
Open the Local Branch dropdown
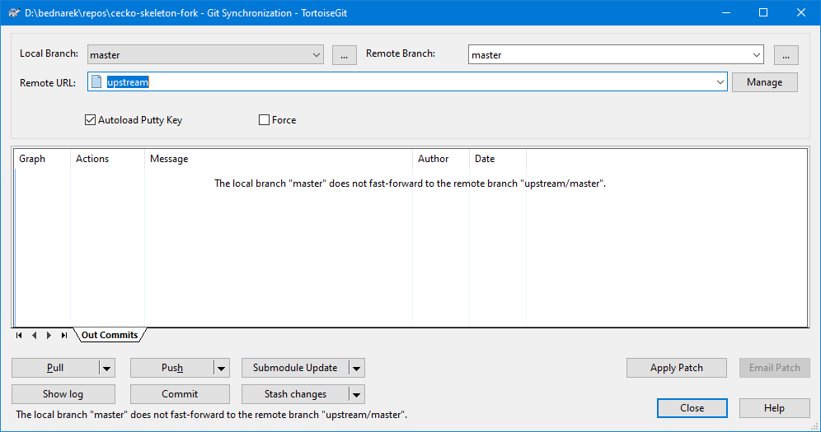click(x=317, y=55)
